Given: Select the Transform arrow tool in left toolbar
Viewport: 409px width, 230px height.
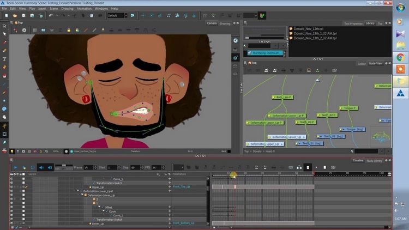Looking at the screenshot, I should (4, 26).
